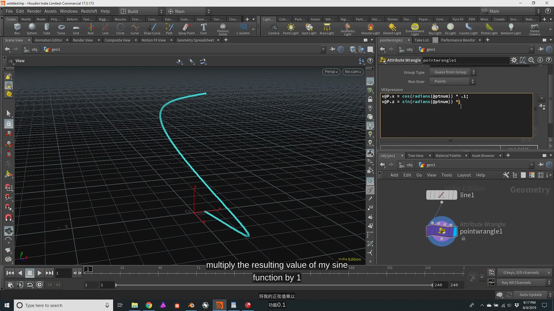Click geo1 in the network pane path
Screen dimensions: 554x311
[431, 165]
